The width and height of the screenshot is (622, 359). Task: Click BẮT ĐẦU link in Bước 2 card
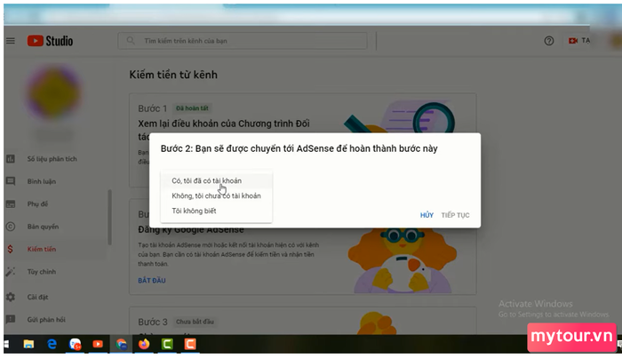(x=152, y=281)
